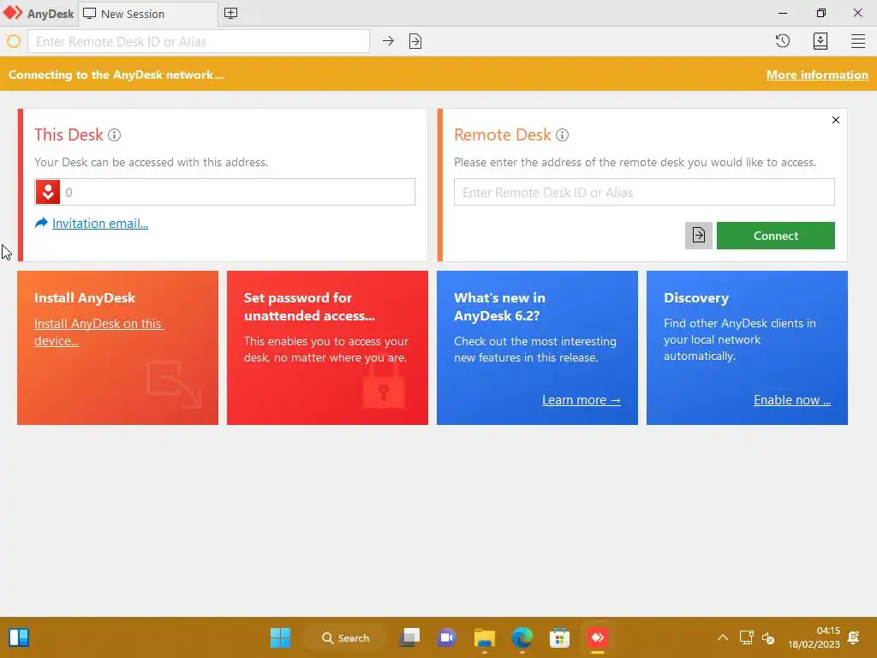Click the This Desk info icon
877x658 pixels.
[x=114, y=135]
